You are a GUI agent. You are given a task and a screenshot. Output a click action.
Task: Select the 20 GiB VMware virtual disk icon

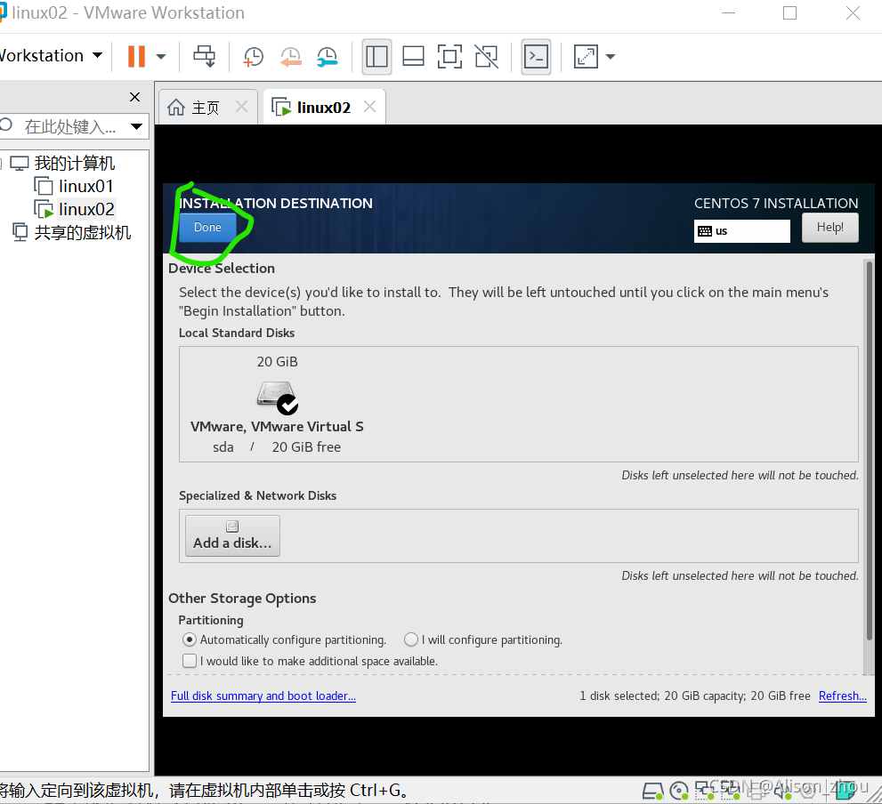coord(277,398)
